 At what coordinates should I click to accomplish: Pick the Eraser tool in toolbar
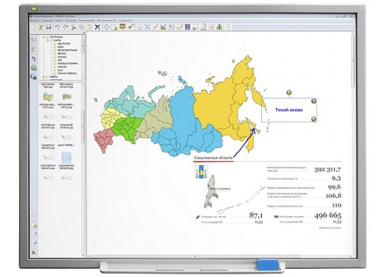(180, 27)
